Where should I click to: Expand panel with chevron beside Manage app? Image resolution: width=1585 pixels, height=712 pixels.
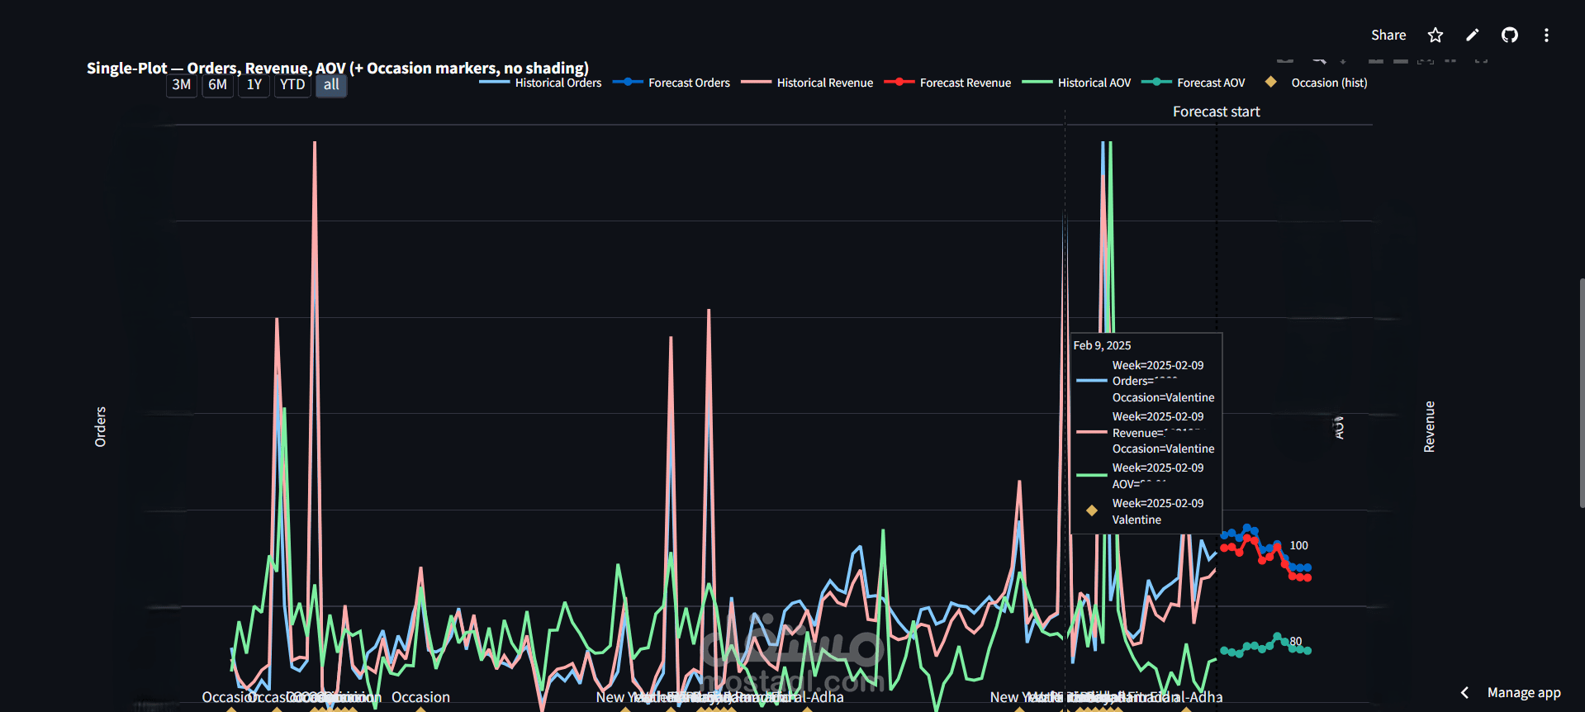tap(1464, 693)
